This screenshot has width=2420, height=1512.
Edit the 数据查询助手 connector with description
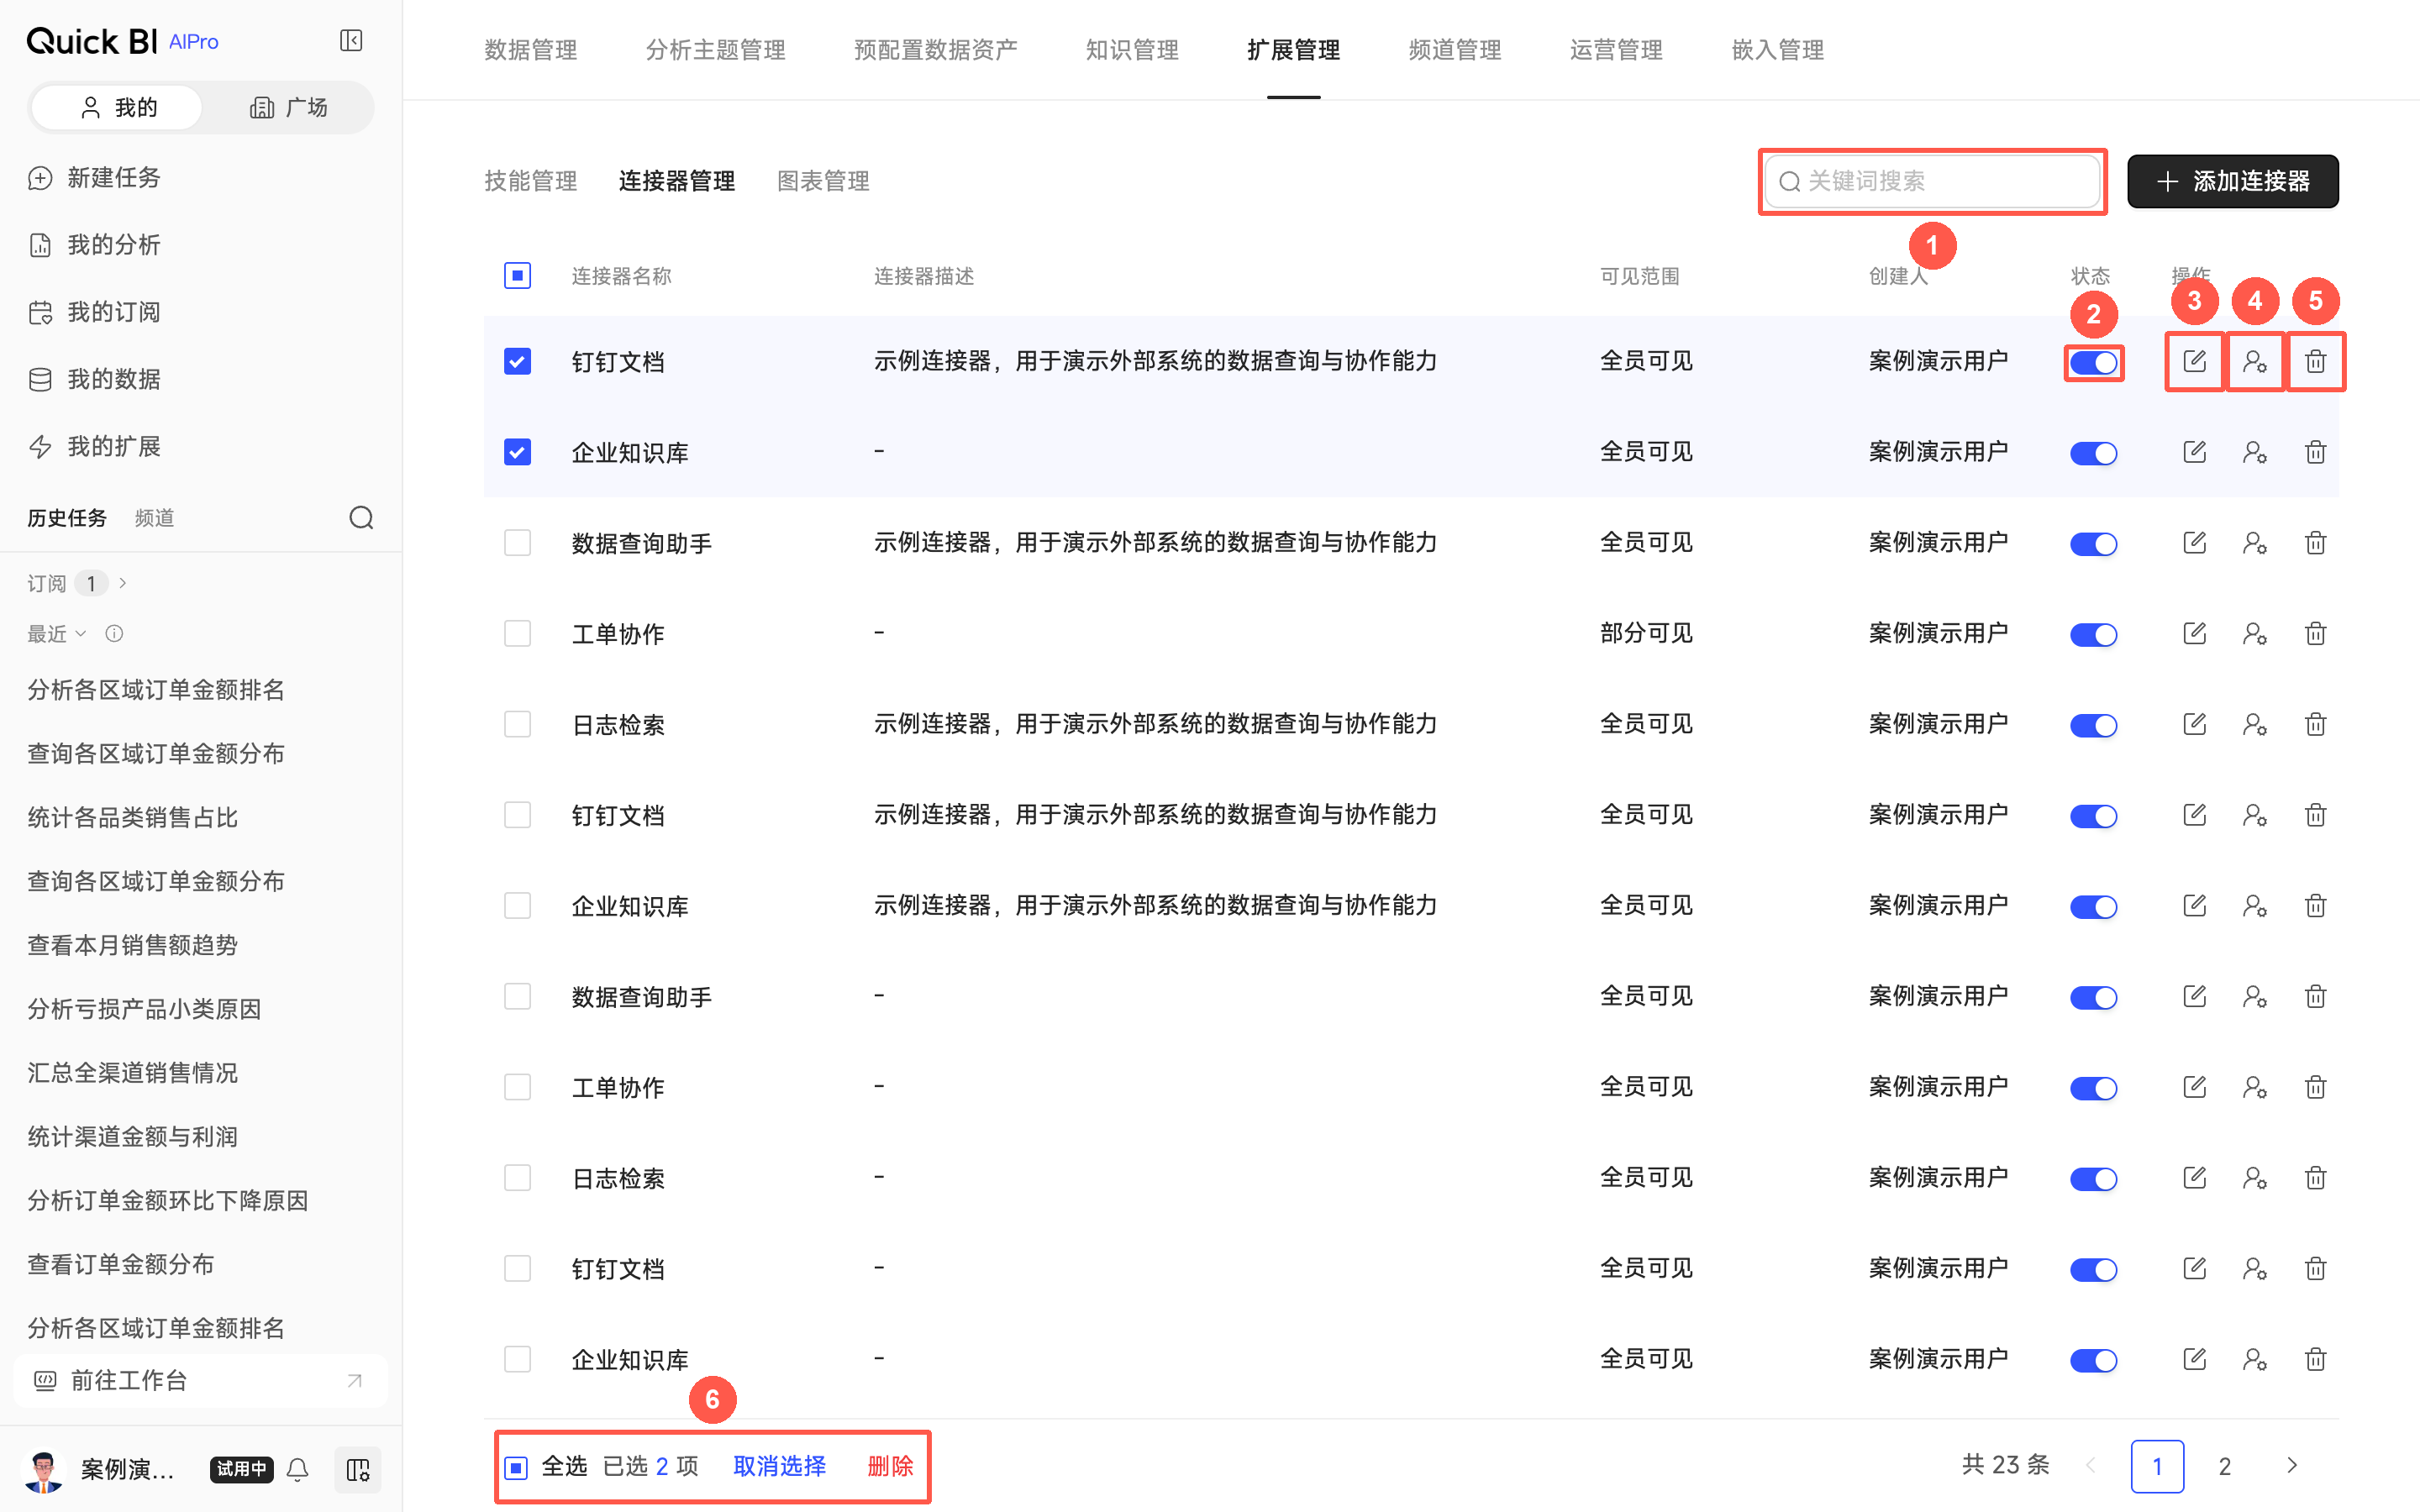[x=2194, y=543]
